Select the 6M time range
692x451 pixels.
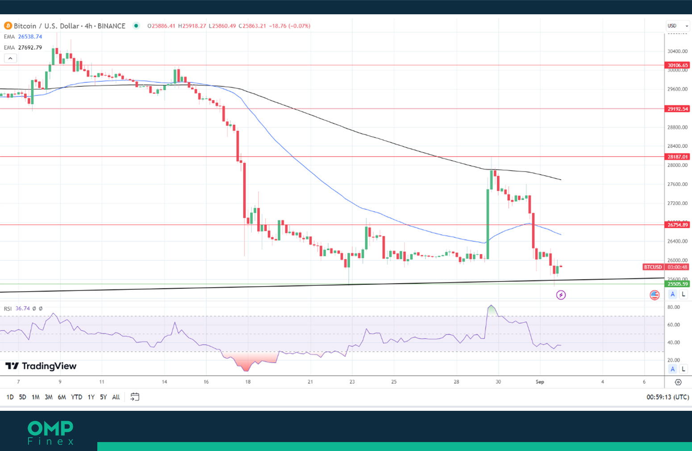click(x=62, y=397)
